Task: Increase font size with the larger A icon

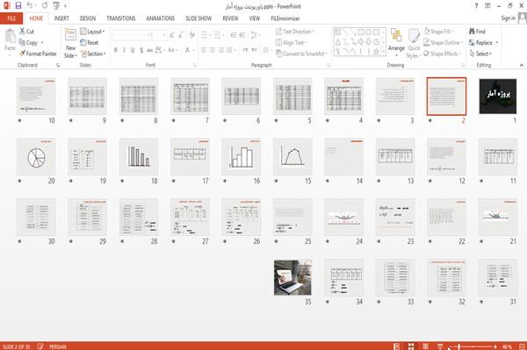Action: click(172, 35)
